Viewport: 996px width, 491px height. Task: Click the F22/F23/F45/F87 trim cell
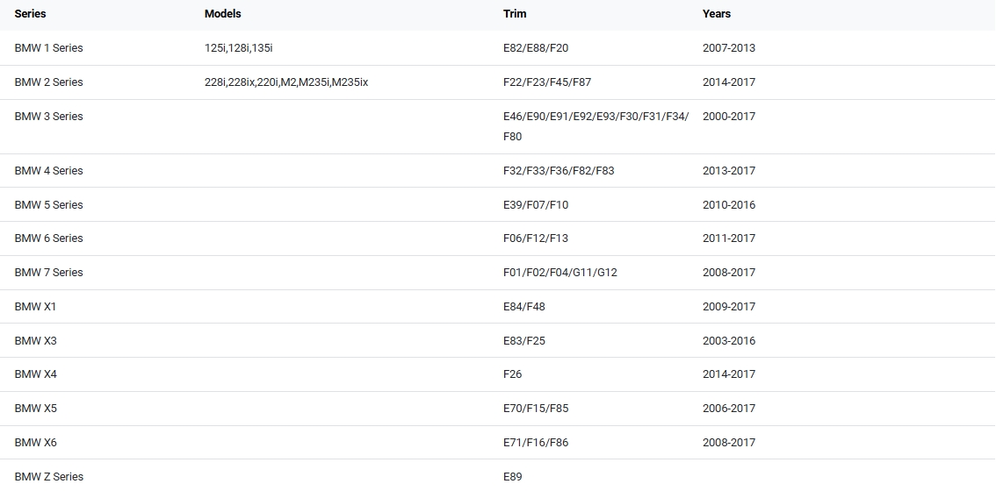pos(546,82)
